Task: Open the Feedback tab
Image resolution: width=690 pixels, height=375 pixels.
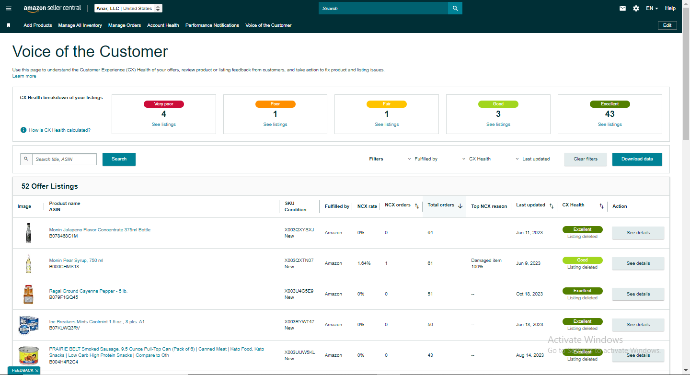Action: click(23, 371)
